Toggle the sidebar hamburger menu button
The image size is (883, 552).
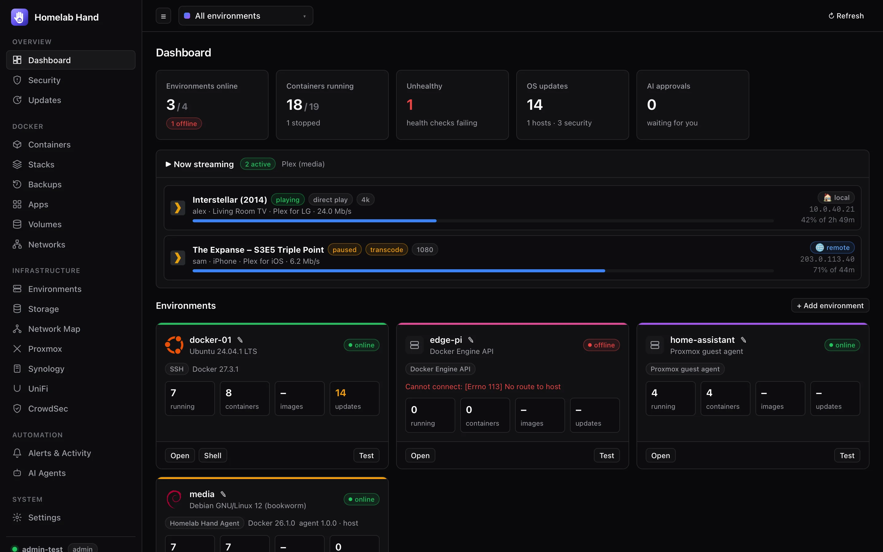pyautogui.click(x=163, y=16)
